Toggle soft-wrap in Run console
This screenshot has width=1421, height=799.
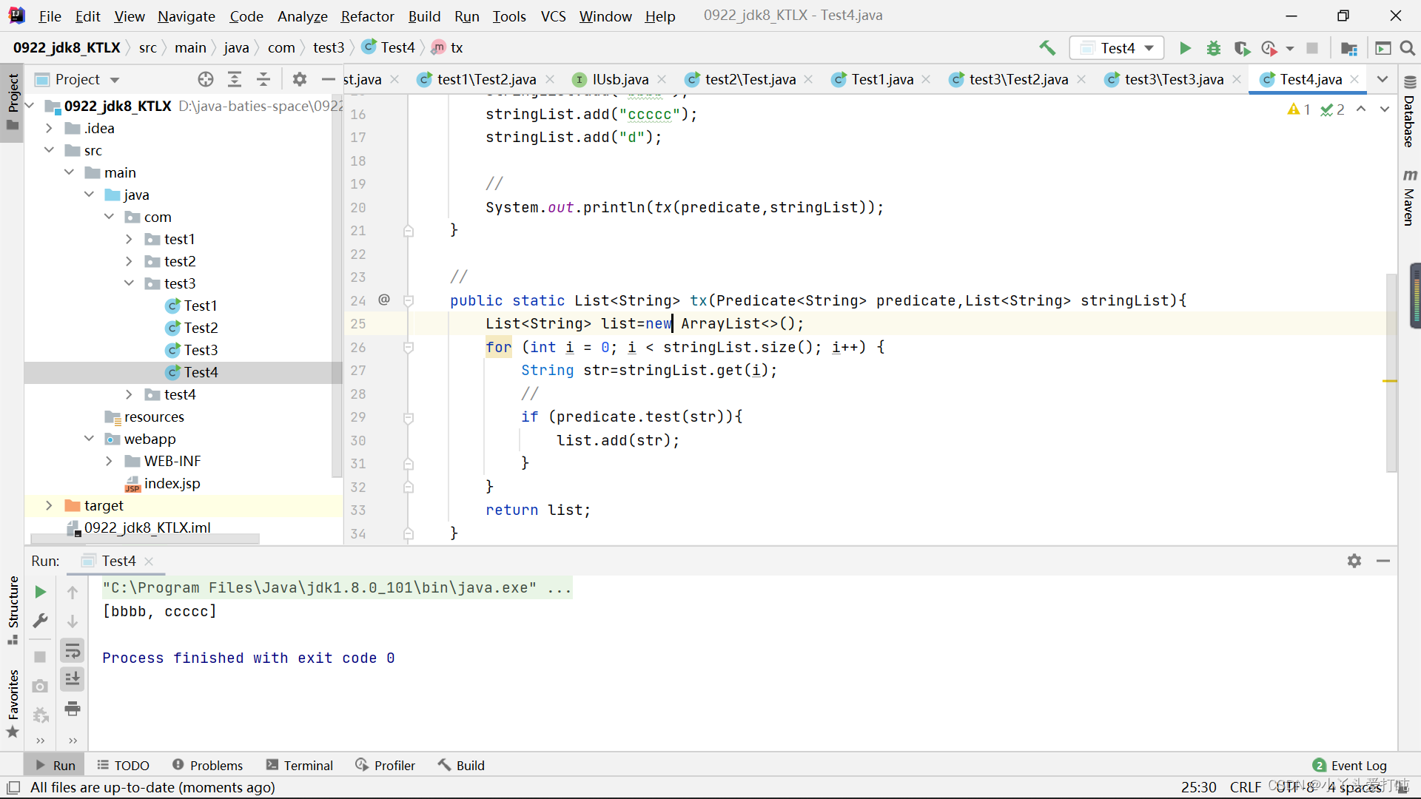[x=73, y=651]
